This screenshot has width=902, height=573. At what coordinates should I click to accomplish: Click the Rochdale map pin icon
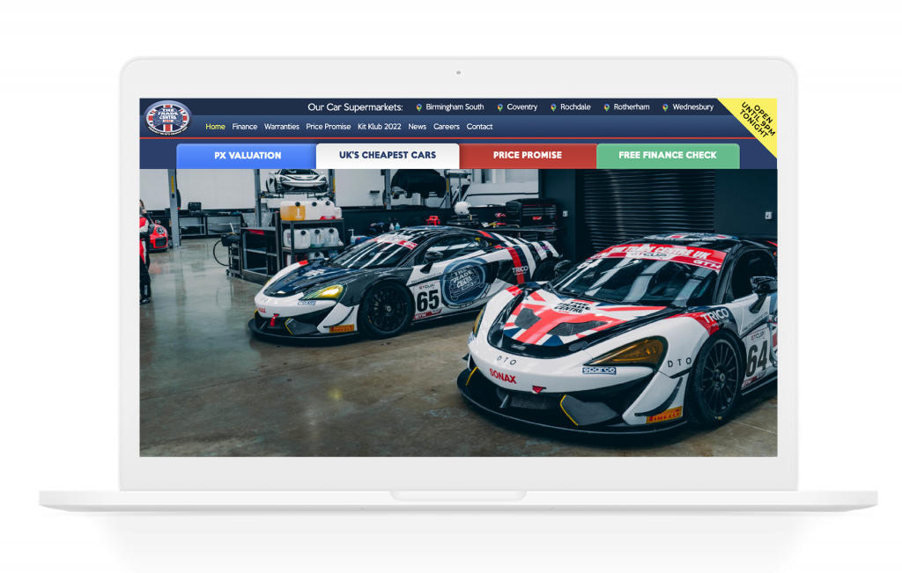[553, 107]
